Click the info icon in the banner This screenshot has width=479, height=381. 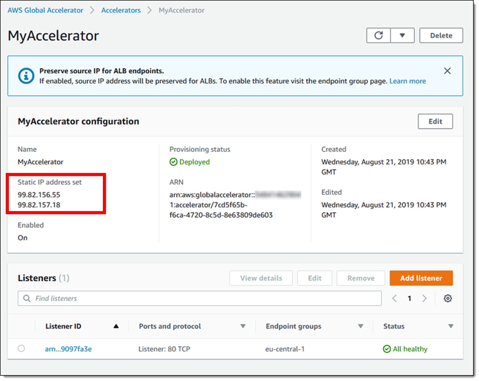click(x=26, y=76)
